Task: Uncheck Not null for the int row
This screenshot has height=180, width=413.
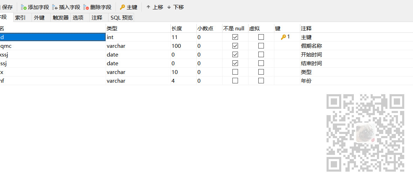Action: click(x=235, y=37)
